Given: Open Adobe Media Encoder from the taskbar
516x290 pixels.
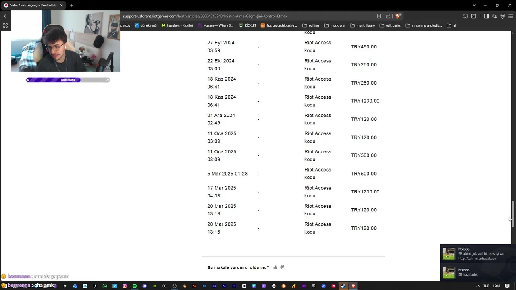Looking at the screenshot, I should (x=214, y=286).
